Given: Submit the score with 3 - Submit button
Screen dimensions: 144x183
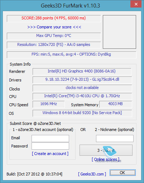Looking at the screenshot, I should point(106,150).
